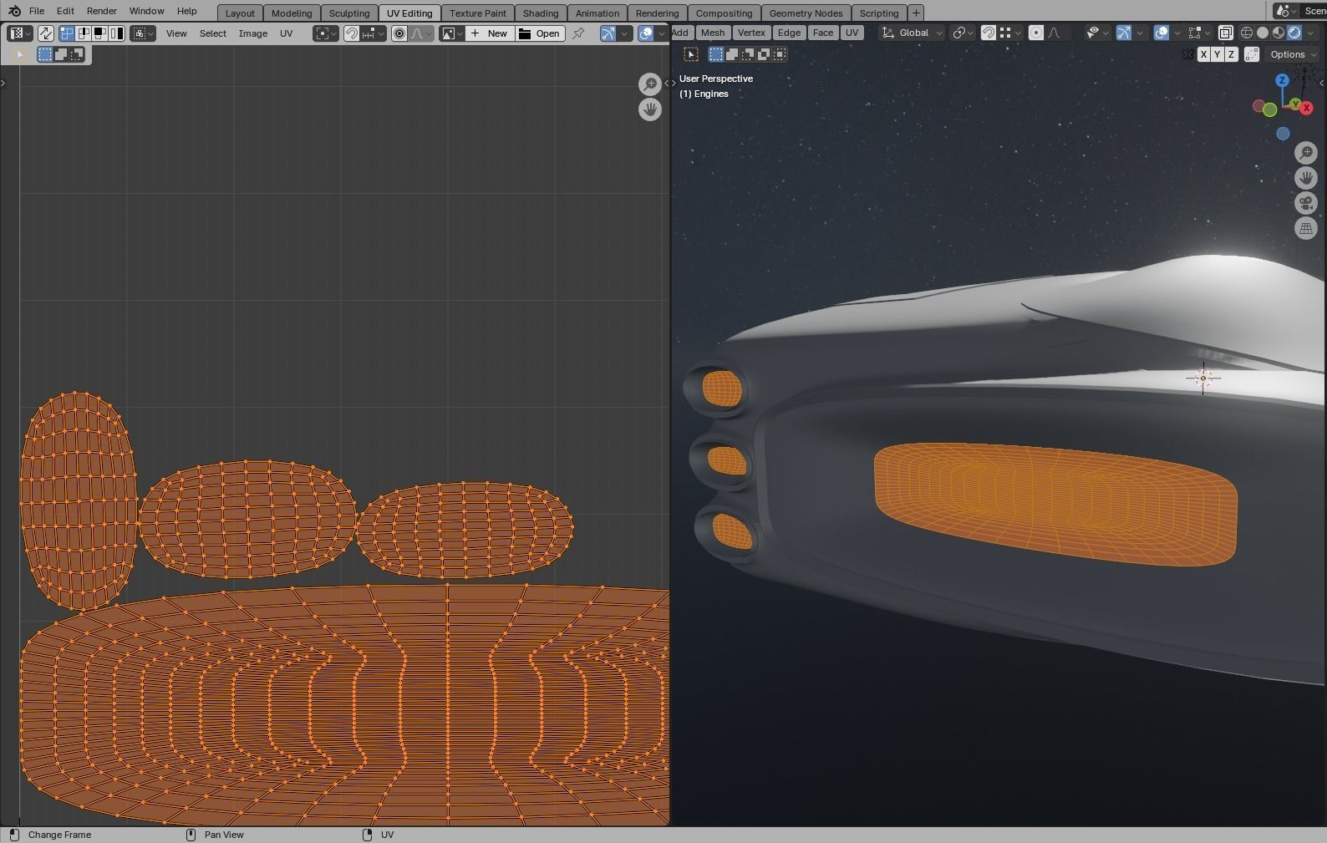Toggle gizmos in the UV editor
The image size is (1327, 843).
[608, 33]
